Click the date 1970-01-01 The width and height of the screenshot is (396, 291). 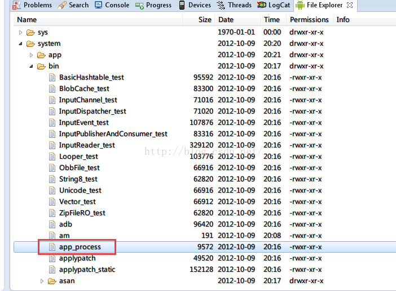coord(236,32)
